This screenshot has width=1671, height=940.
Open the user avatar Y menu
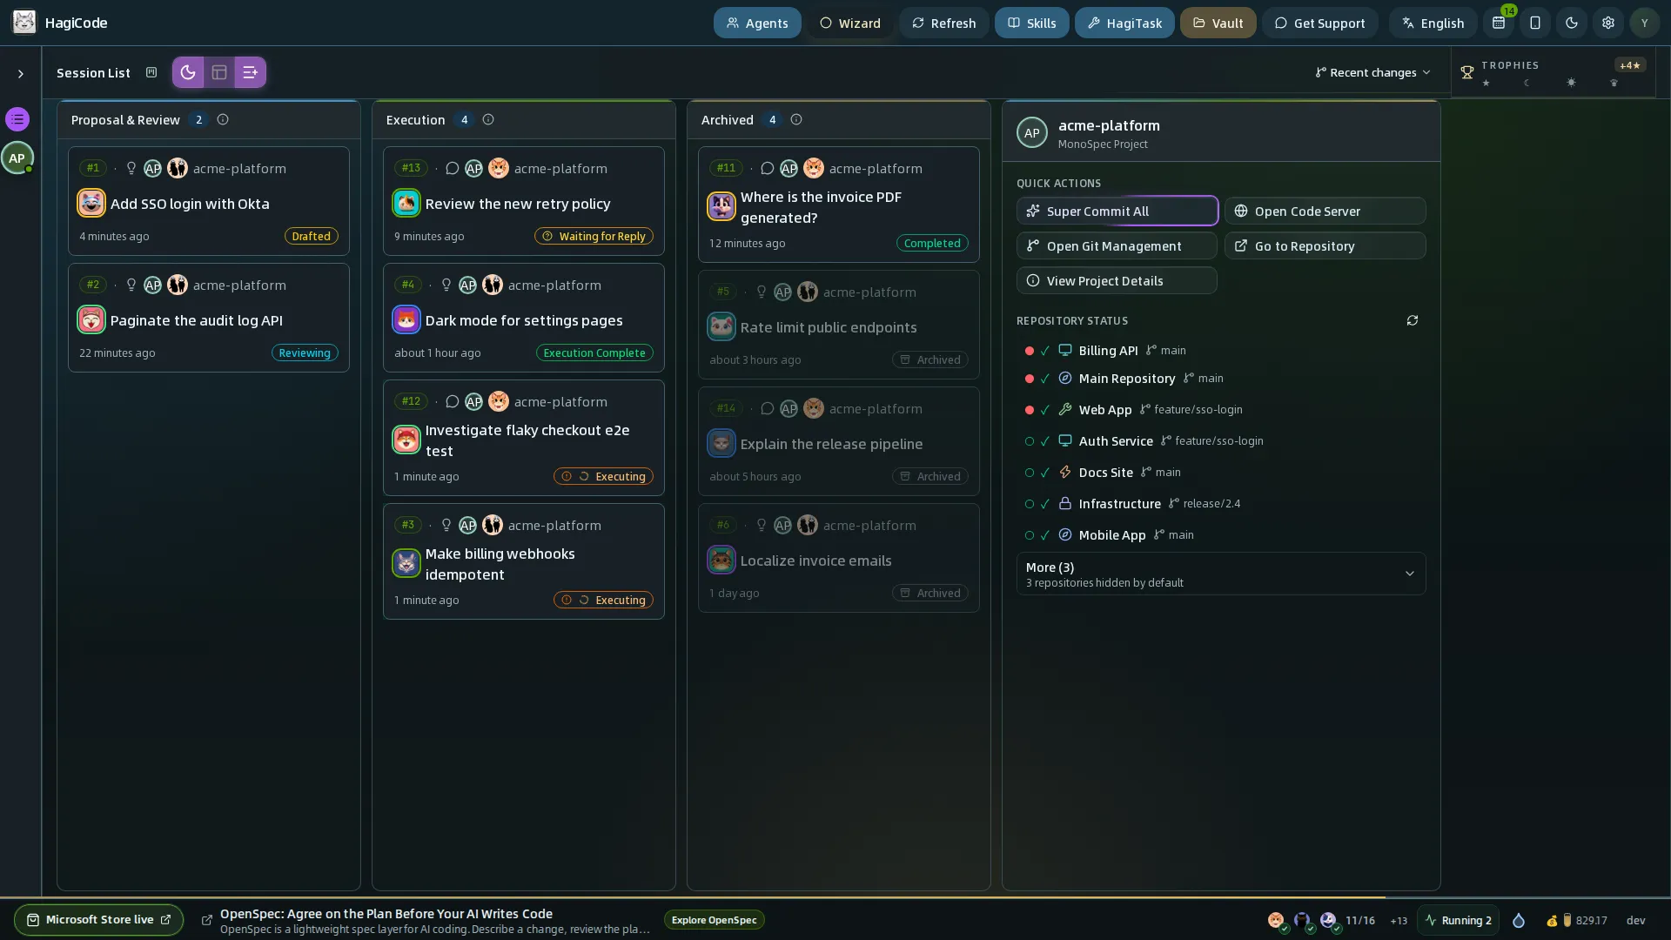pyautogui.click(x=1644, y=23)
